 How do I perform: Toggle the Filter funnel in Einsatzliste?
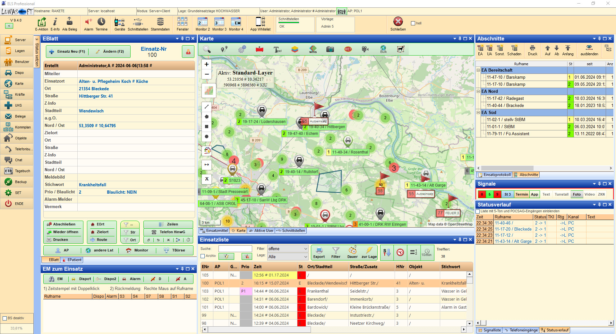(x=336, y=253)
